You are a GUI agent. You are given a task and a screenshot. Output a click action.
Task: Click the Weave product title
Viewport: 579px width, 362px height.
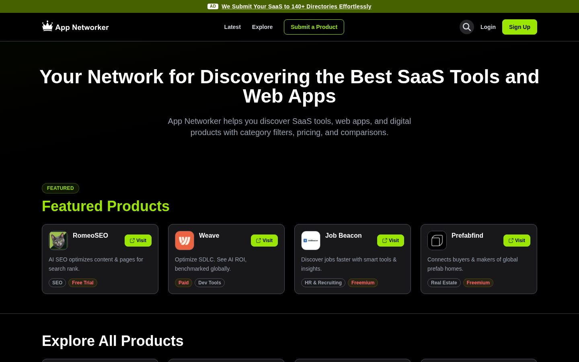[x=209, y=236]
